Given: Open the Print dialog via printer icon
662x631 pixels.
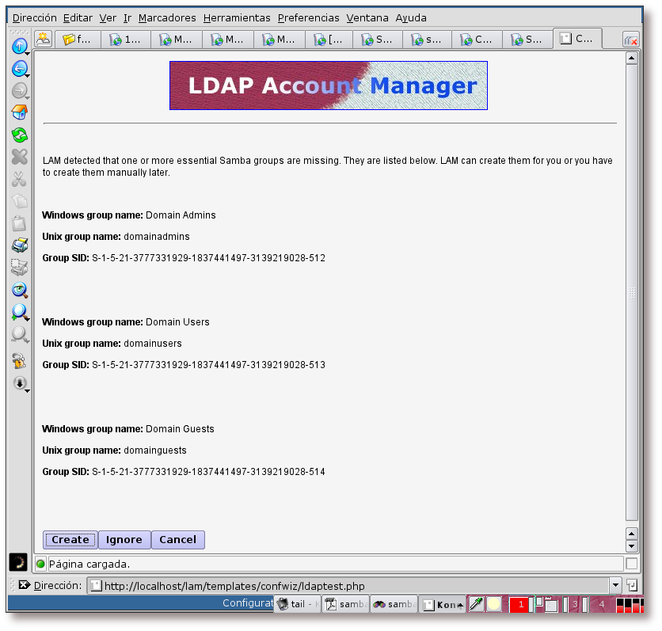Looking at the screenshot, I should coord(20,245).
